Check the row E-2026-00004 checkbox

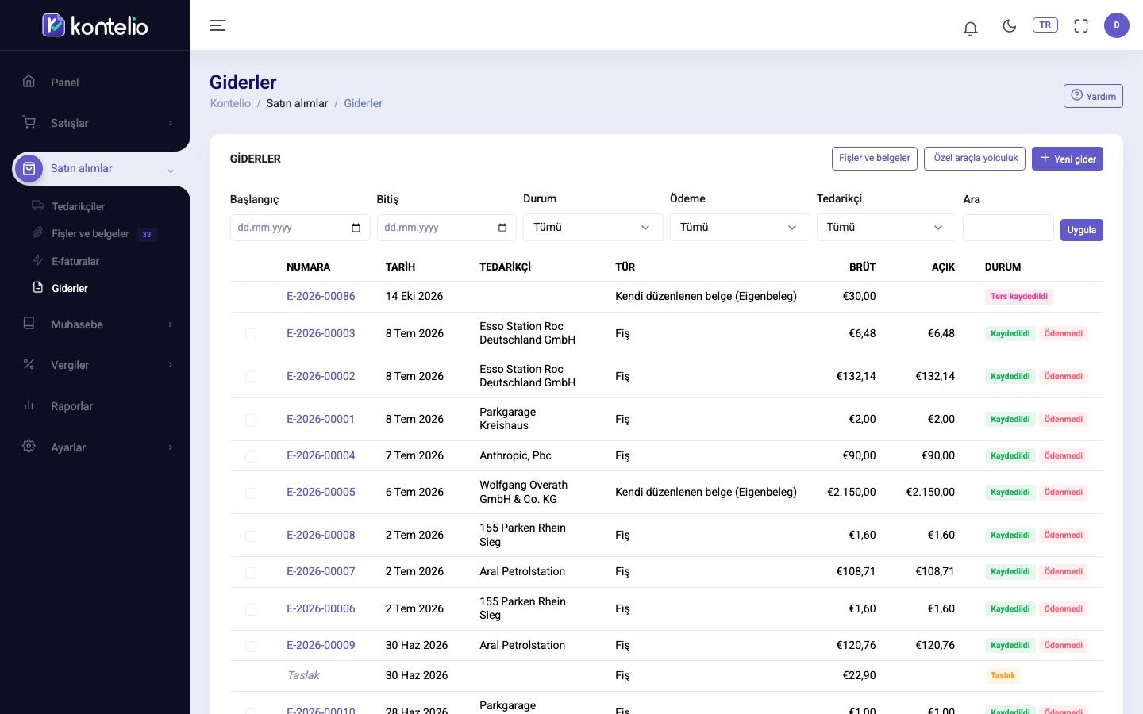click(x=251, y=456)
